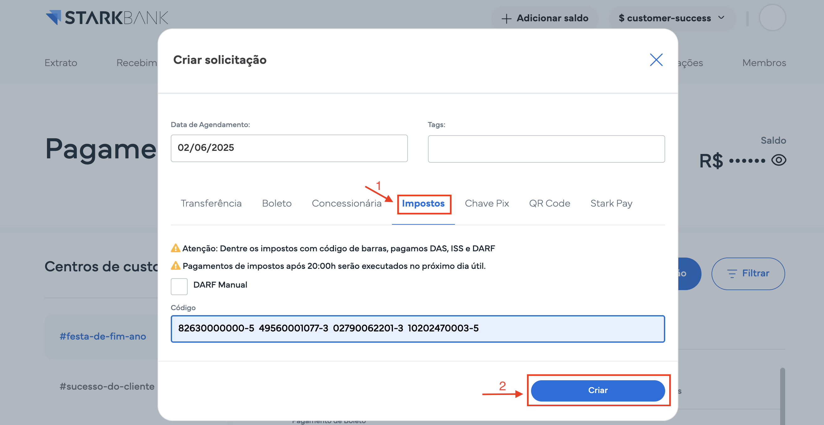
Task: Click the Criar button
Action: pos(598,391)
